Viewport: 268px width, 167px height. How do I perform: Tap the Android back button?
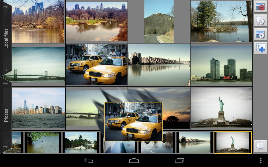(x=89, y=161)
